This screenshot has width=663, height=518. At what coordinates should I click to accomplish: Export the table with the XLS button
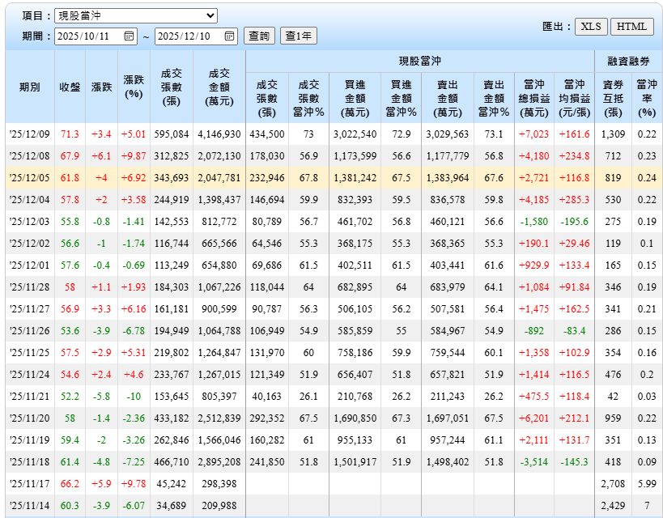pyautogui.click(x=591, y=27)
